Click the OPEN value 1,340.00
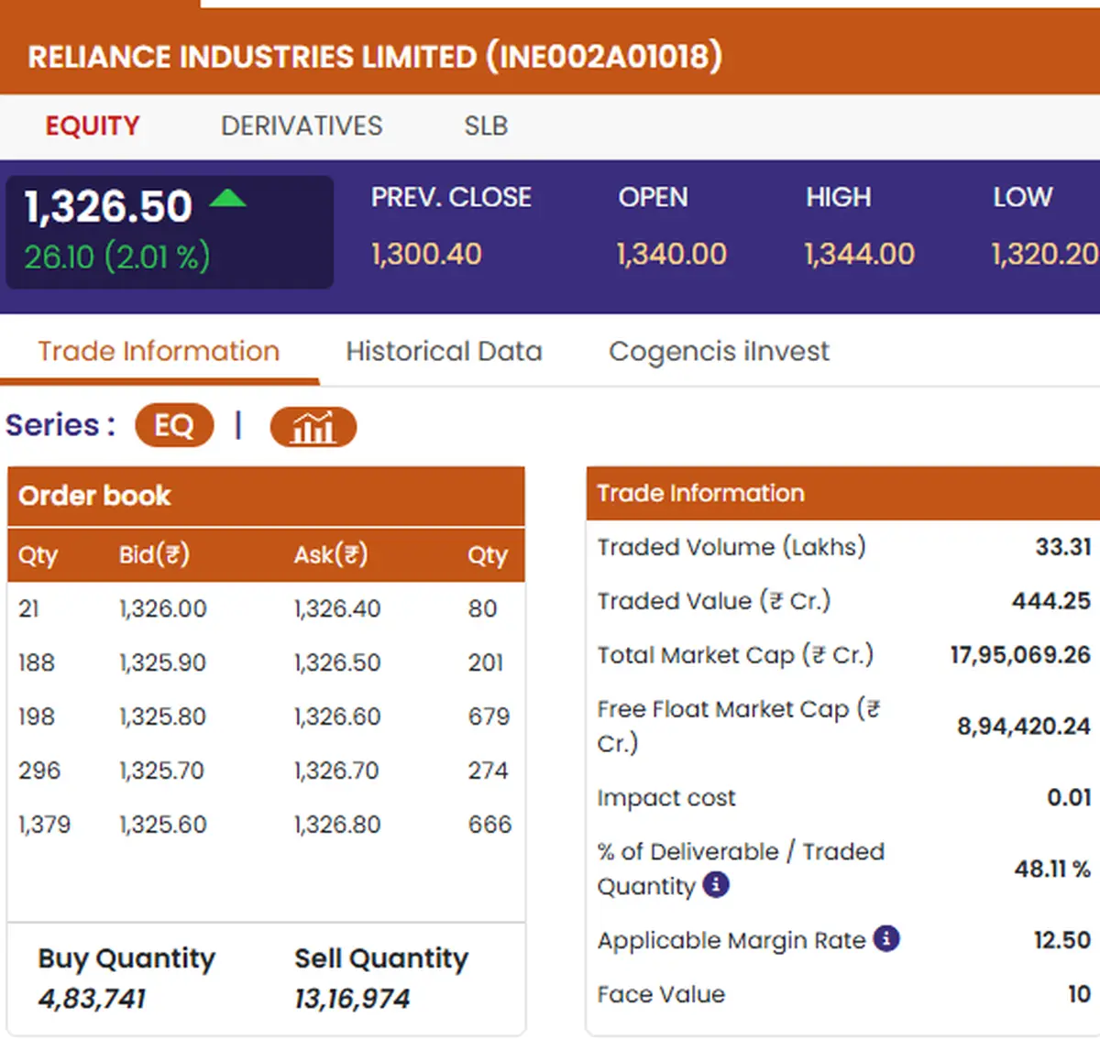Viewport: 1100px width, 1039px height. point(672,254)
